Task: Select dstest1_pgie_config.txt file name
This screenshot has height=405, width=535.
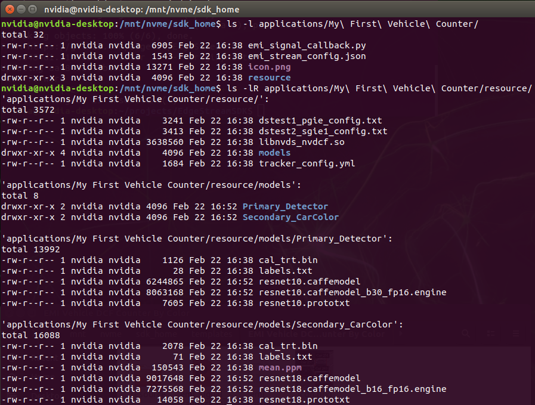Action: click(320, 120)
